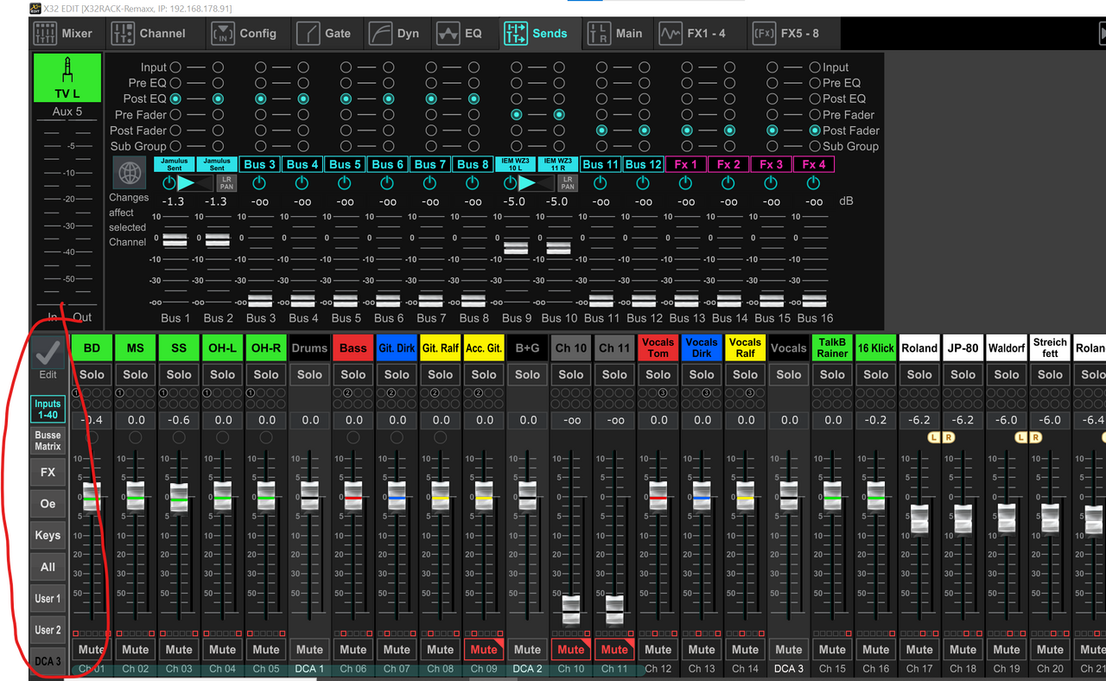1106x681 pixels.
Task: Toggle the Bus 4 send power icon
Action: click(x=302, y=183)
